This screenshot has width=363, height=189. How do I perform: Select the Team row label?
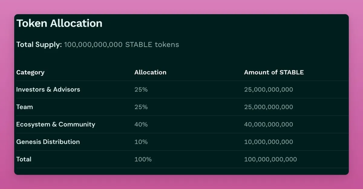pos(25,107)
